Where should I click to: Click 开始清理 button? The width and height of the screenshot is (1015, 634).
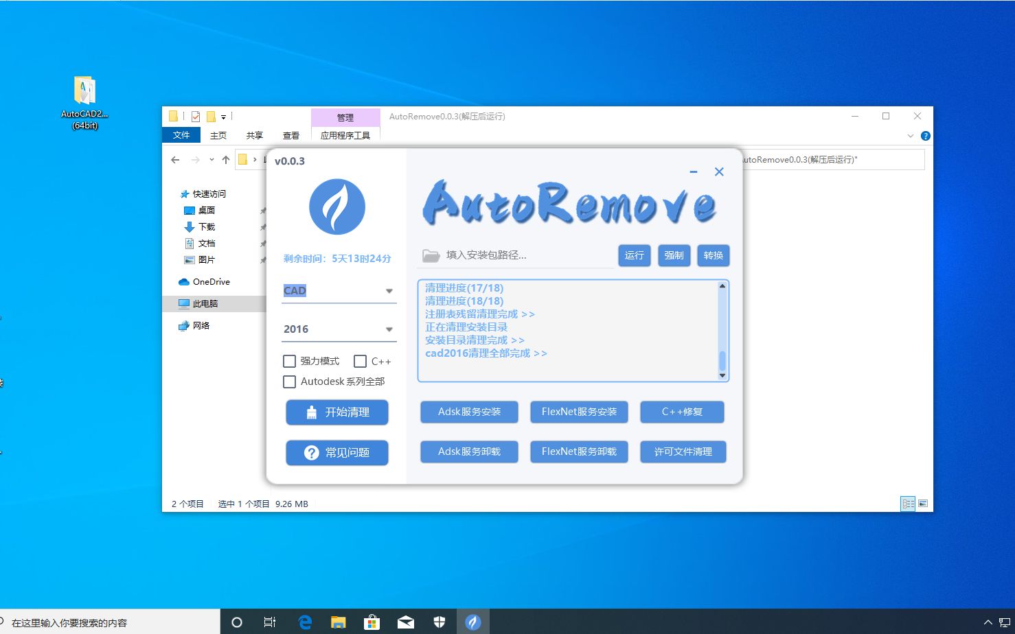337,412
